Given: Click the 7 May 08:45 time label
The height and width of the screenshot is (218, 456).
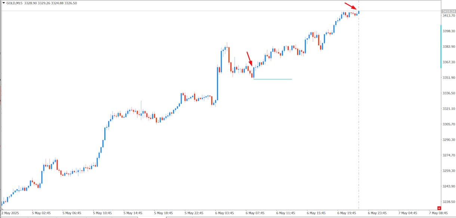Looking at the screenshot, I should pos(439,213).
